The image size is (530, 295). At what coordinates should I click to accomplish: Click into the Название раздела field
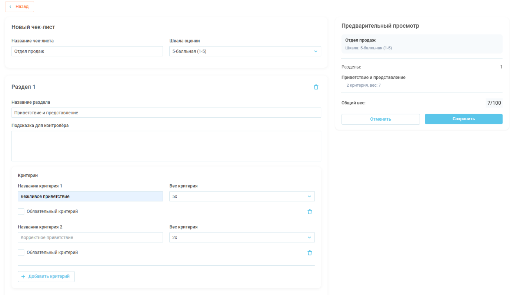tap(166, 113)
